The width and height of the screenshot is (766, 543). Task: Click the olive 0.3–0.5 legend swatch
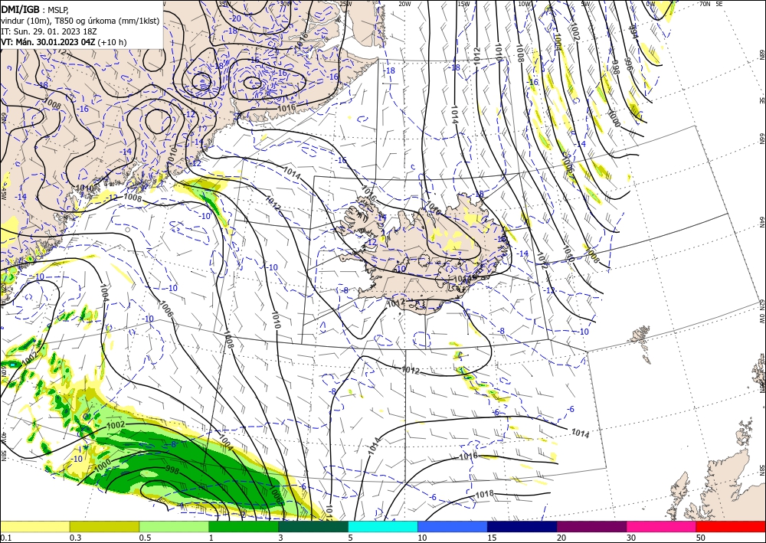click(x=104, y=526)
